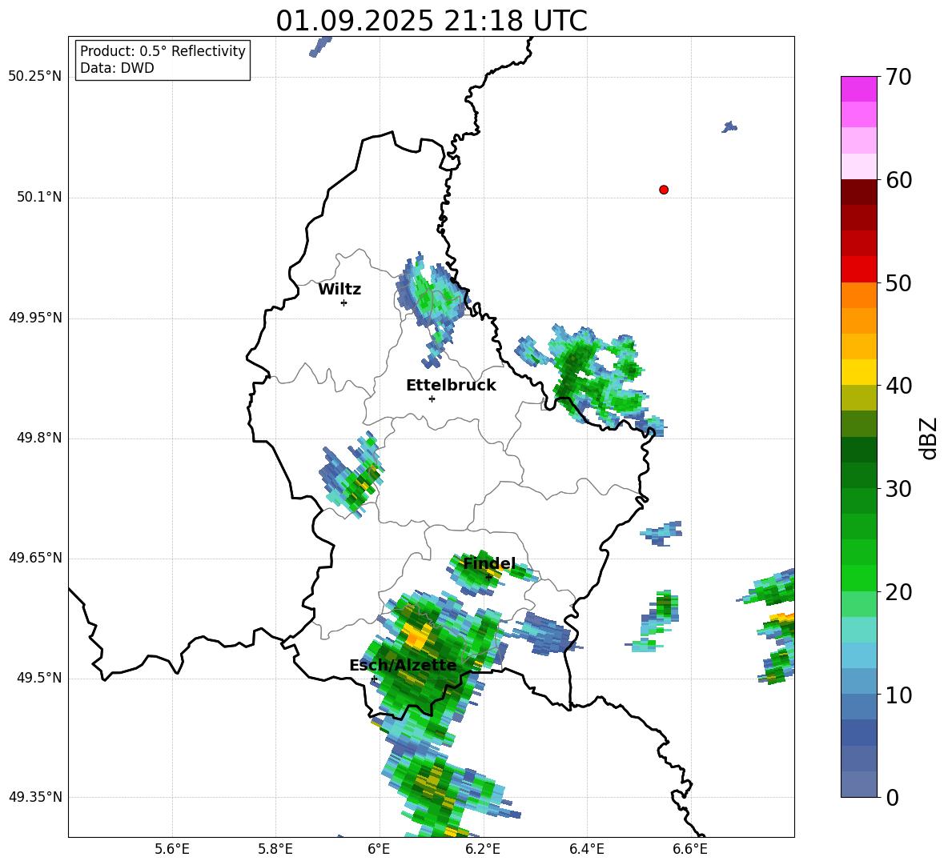Click the colorbar tick label 10
Image resolution: width=948 pixels, height=865 pixels.
[x=898, y=695]
